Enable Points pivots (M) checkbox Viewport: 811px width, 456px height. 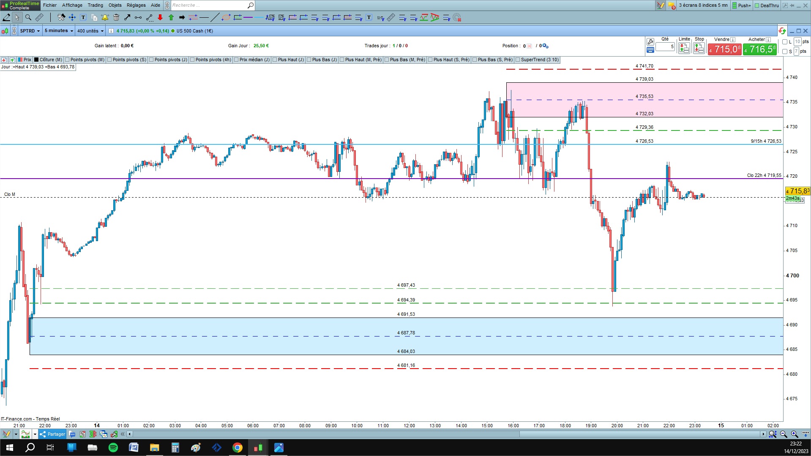[67, 60]
